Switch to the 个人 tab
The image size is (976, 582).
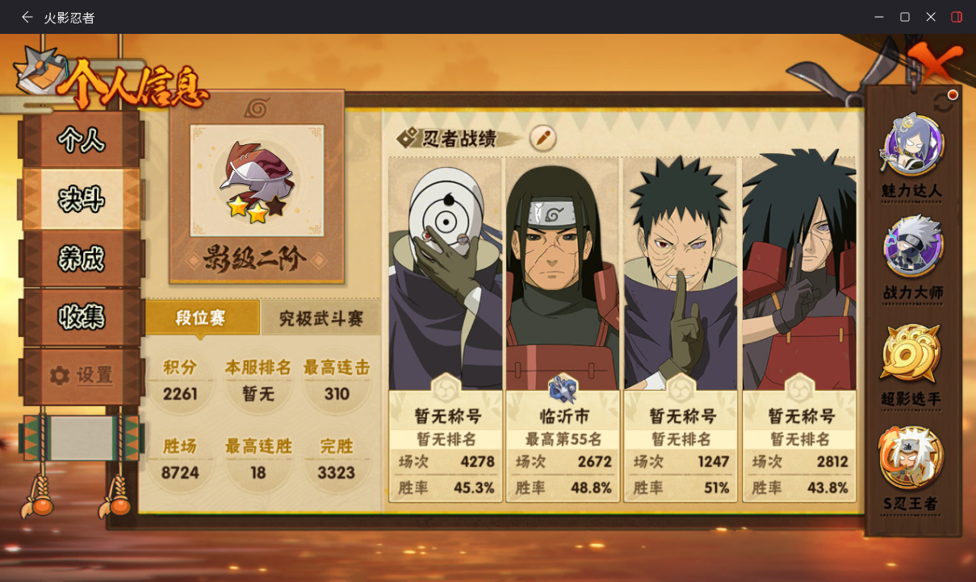(82, 139)
